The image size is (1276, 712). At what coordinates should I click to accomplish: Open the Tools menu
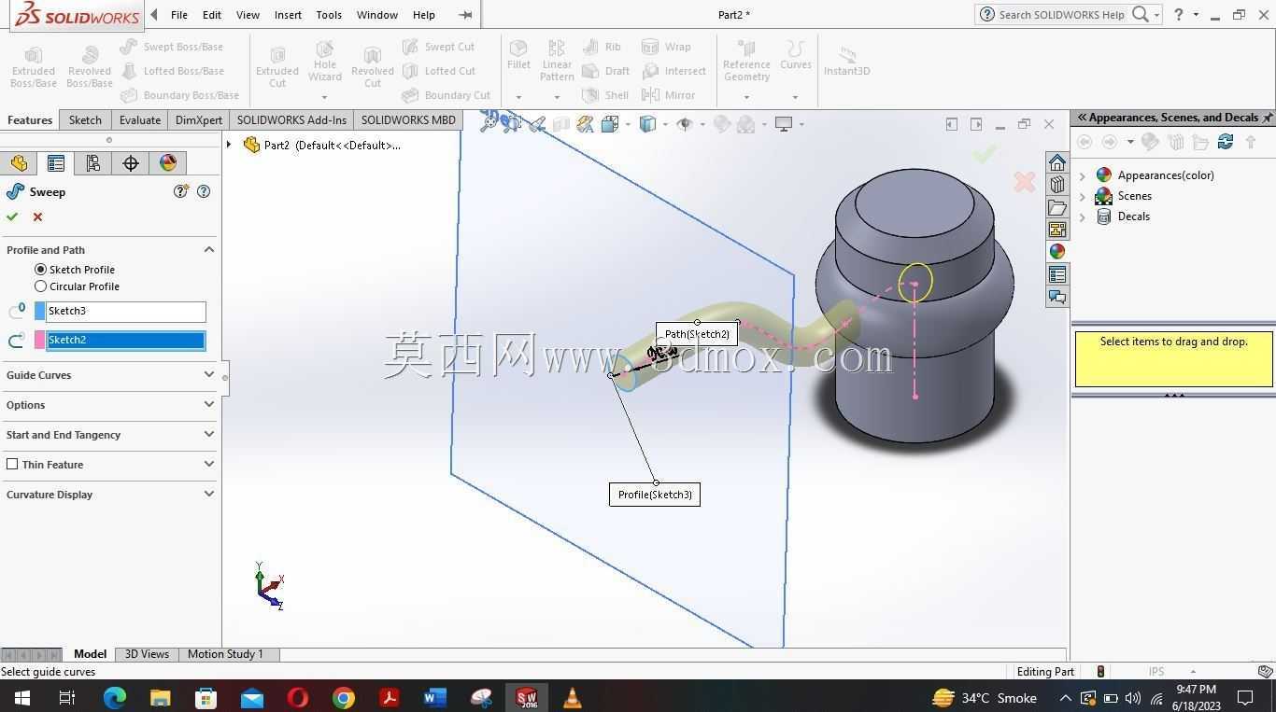pyautogui.click(x=329, y=15)
